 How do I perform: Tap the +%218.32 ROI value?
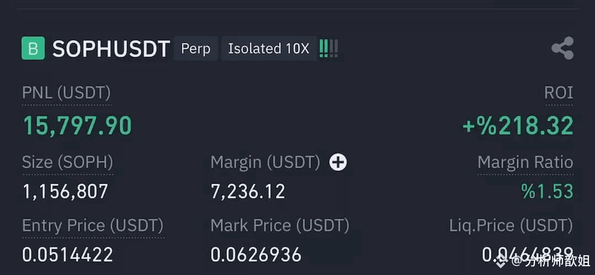518,126
